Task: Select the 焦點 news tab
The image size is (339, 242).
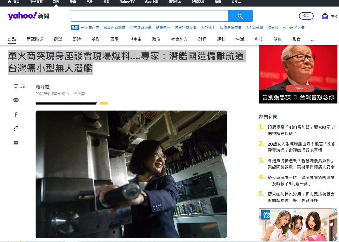Action: click(x=12, y=39)
